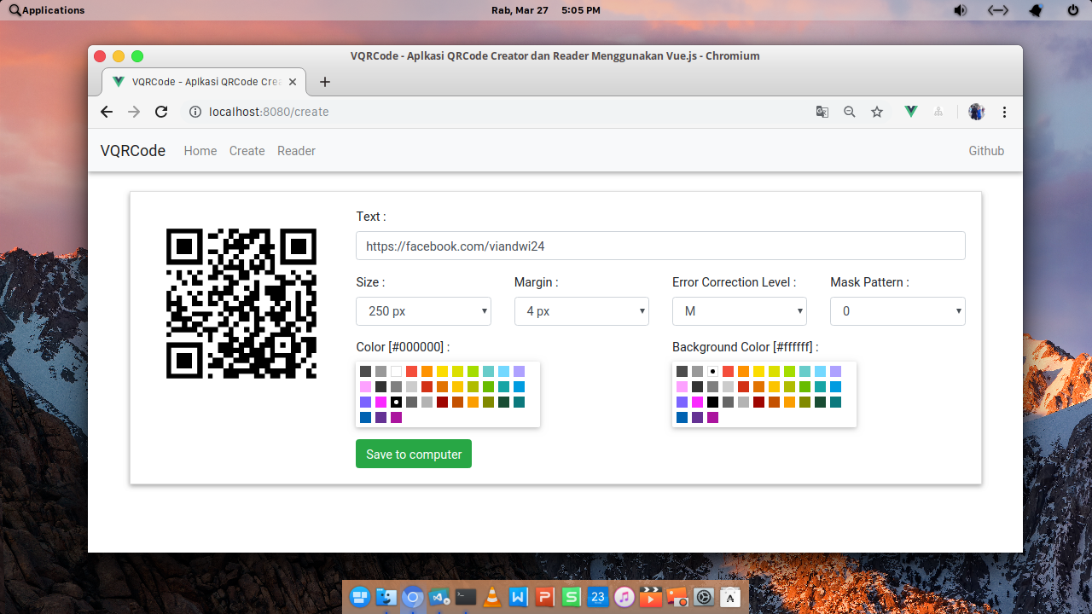The width and height of the screenshot is (1092, 614).
Task: Close the VQRCode browser tab
Action: [x=293, y=82]
